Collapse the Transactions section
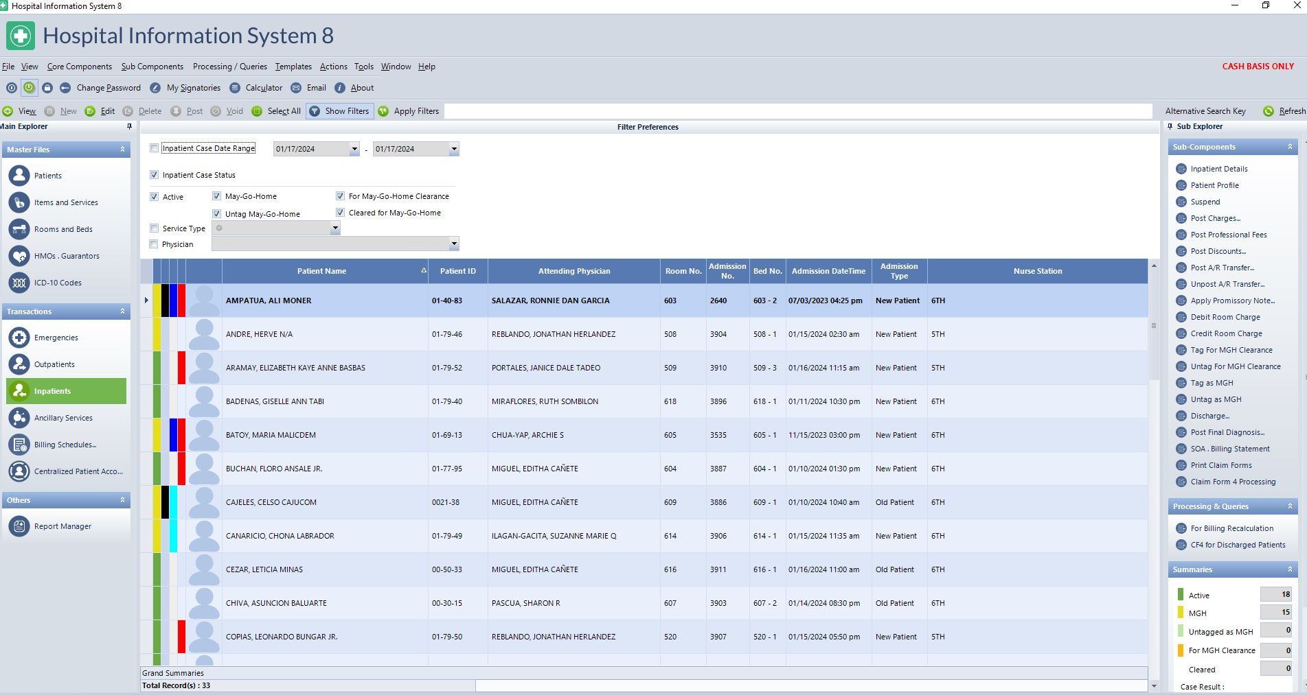1307x695 pixels. (123, 311)
